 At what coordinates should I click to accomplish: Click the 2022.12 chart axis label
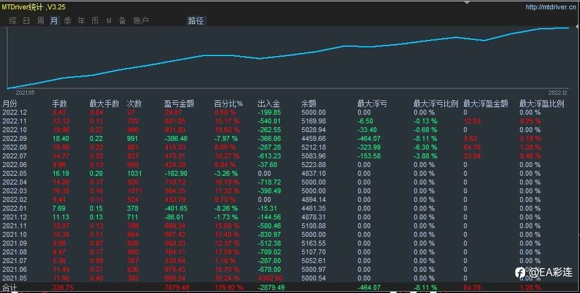point(558,92)
